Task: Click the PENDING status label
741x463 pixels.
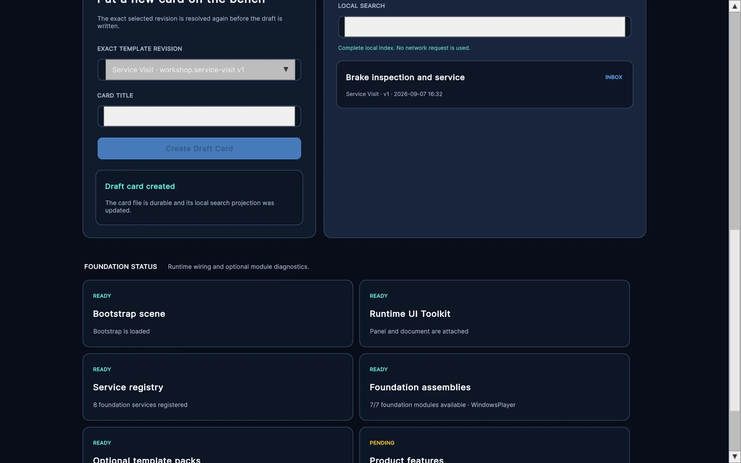Action: (x=382, y=443)
